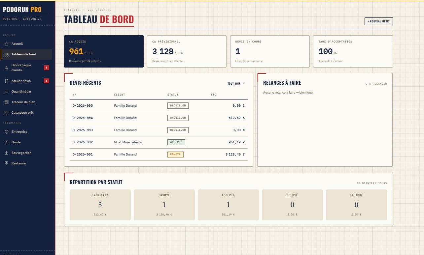This screenshot has width=424, height=255.
Task: Click the Brouillon status summary card
Action: coord(100,205)
